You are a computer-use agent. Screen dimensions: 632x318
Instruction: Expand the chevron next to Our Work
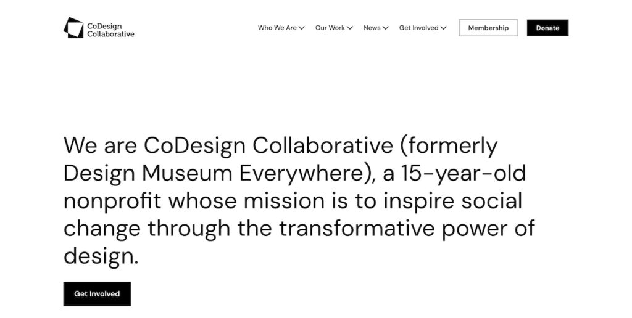pyautogui.click(x=350, y=28)
